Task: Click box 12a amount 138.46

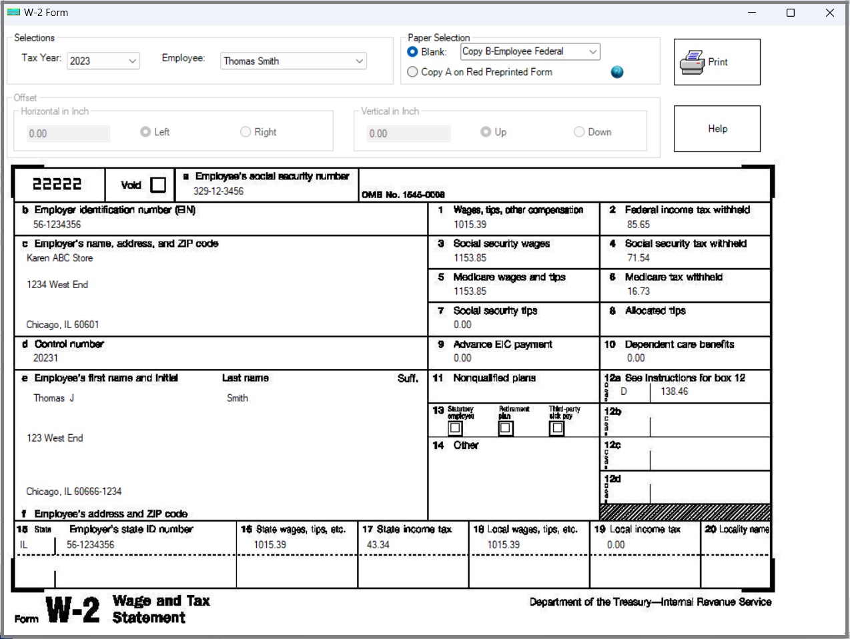Action: (674, 391)
